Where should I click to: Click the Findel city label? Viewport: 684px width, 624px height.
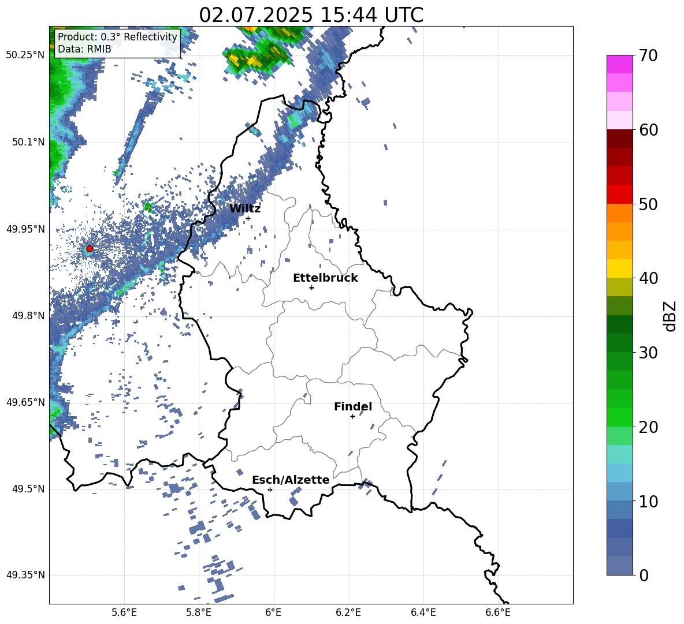[353, 406]
